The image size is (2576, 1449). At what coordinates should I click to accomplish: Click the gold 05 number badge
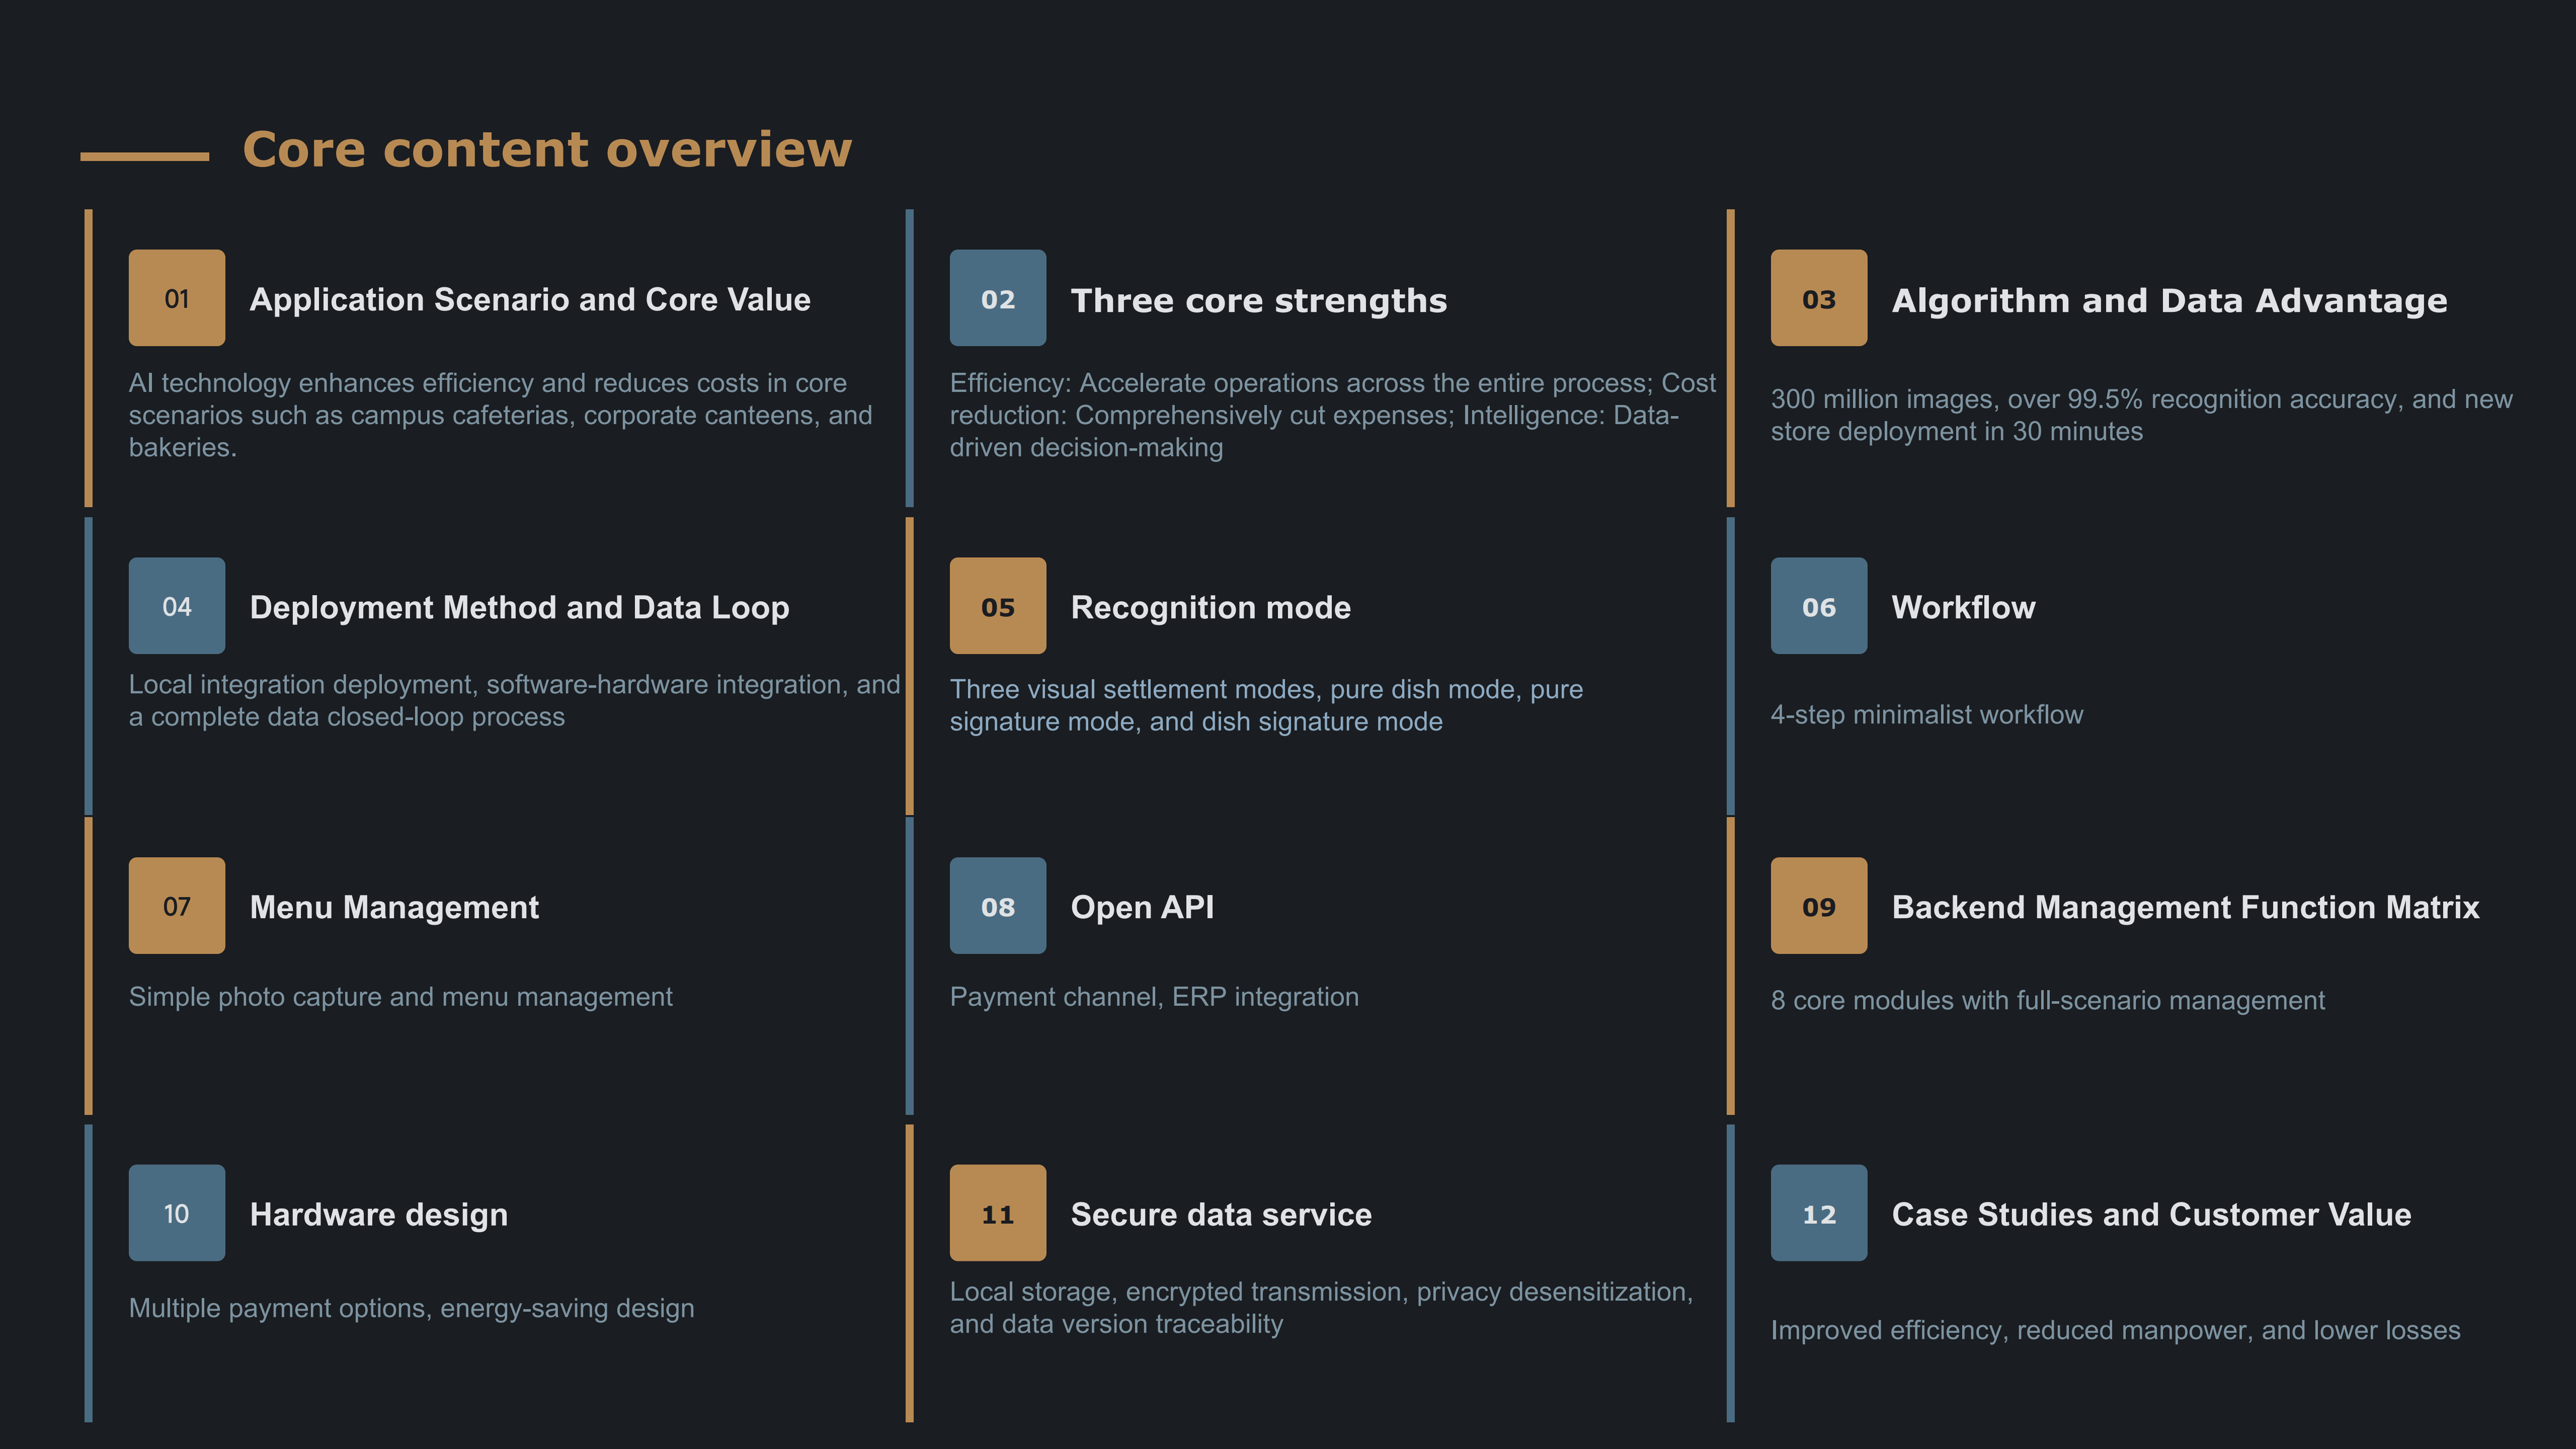coord(997,606)
